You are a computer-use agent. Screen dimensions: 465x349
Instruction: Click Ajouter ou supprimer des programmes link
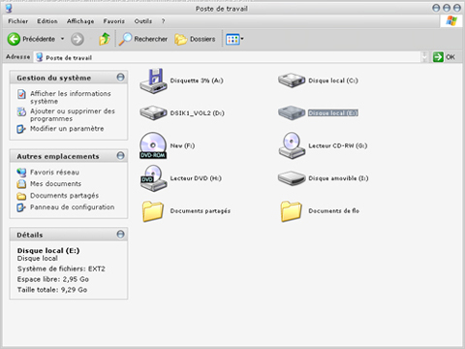[x=73, y=114]
